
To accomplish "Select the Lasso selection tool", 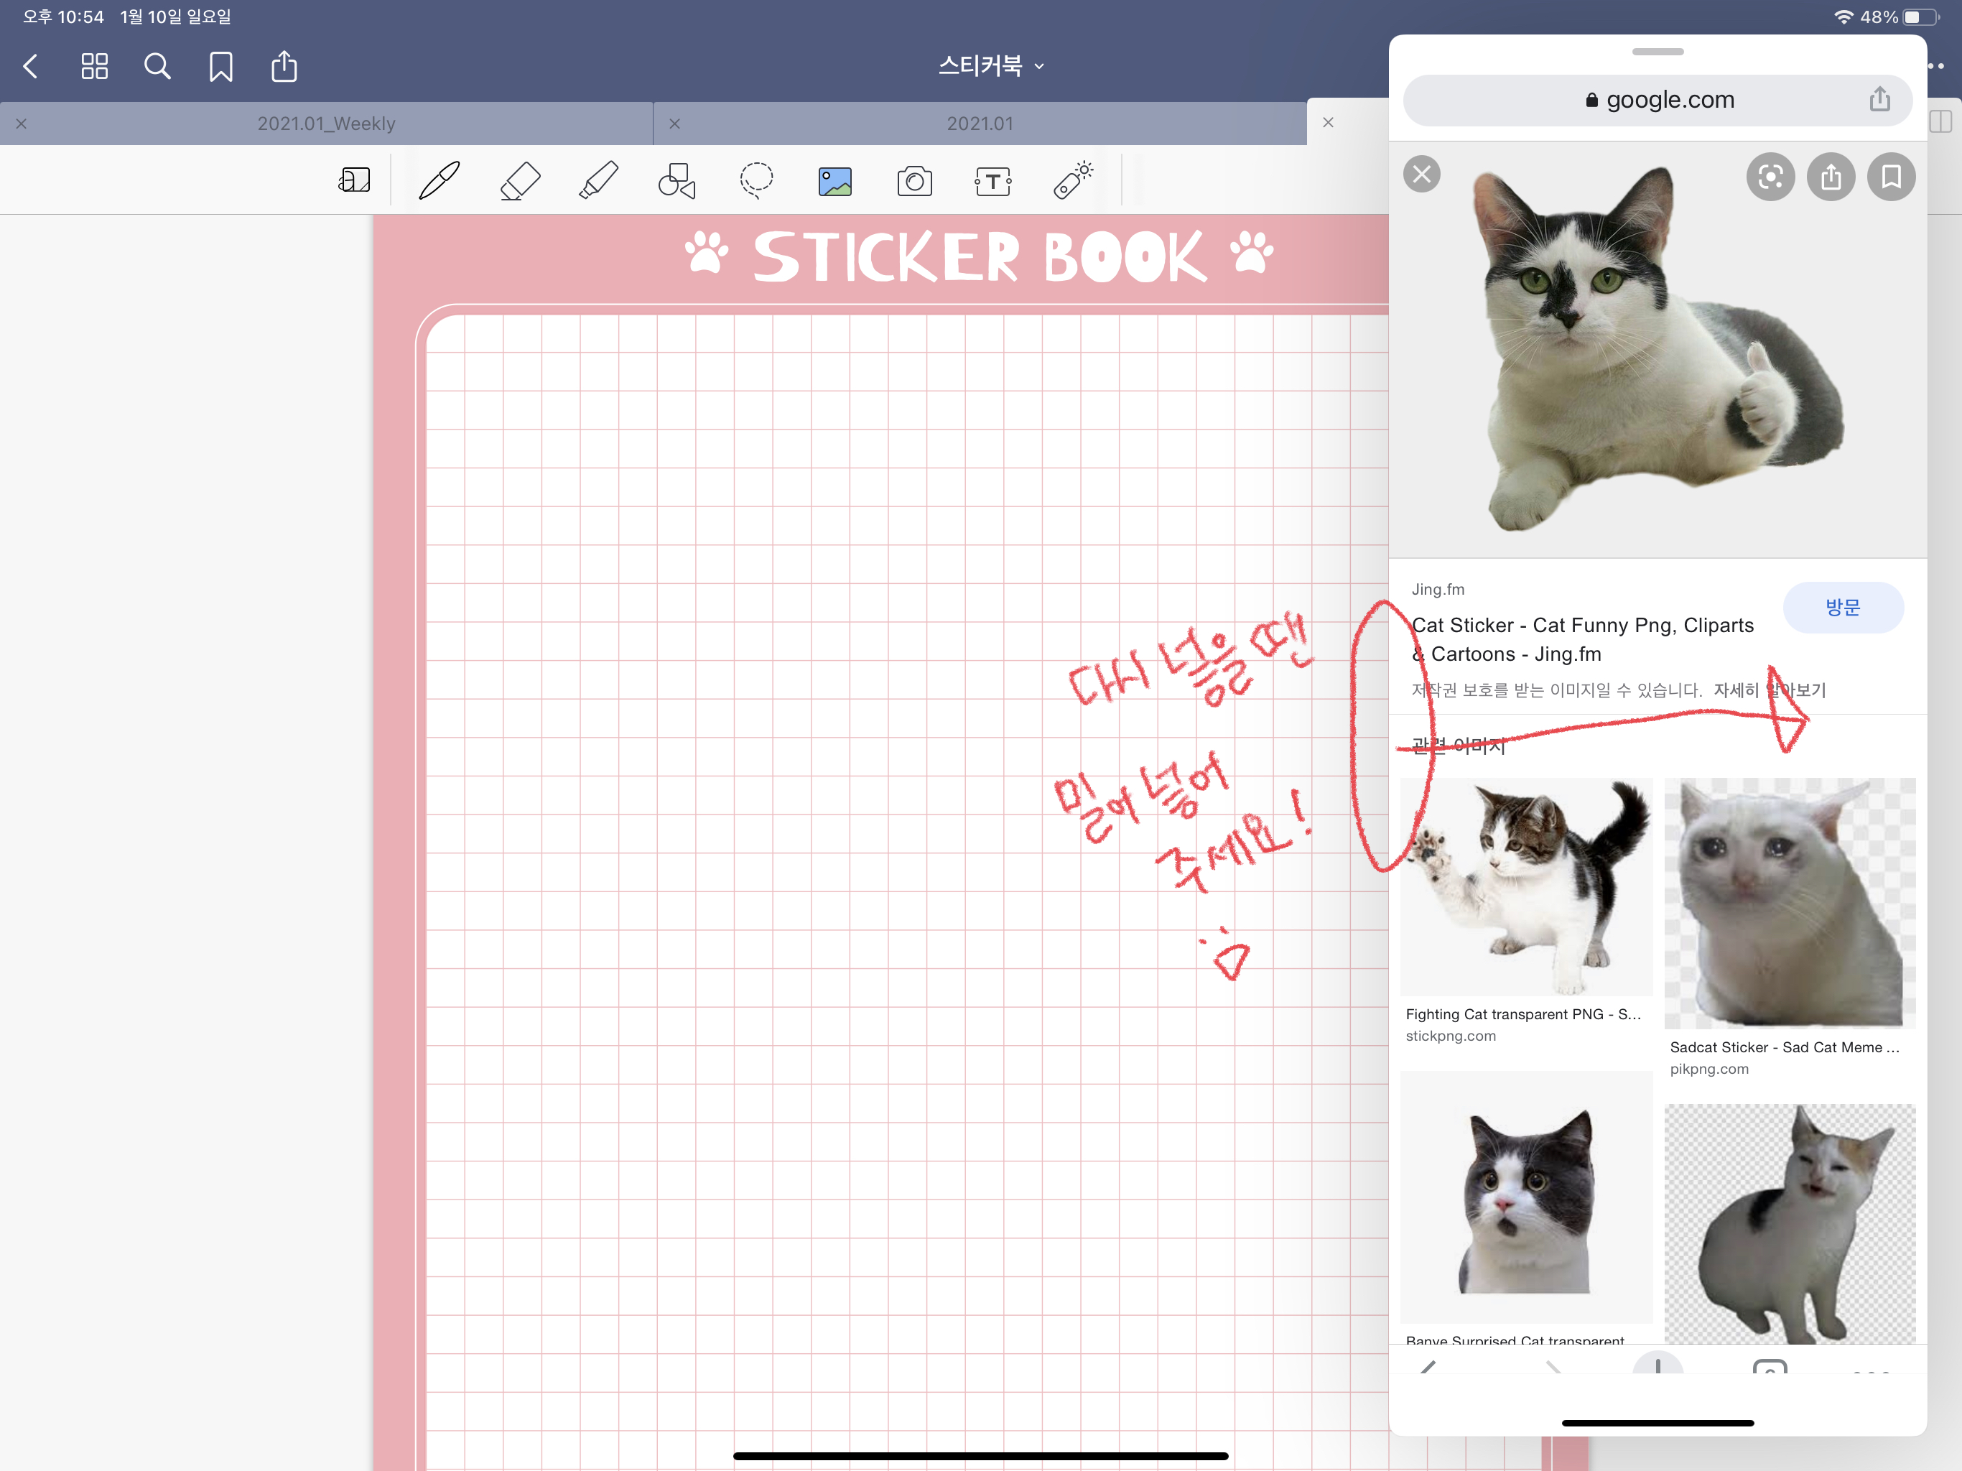I will click(x=755, y=180).
